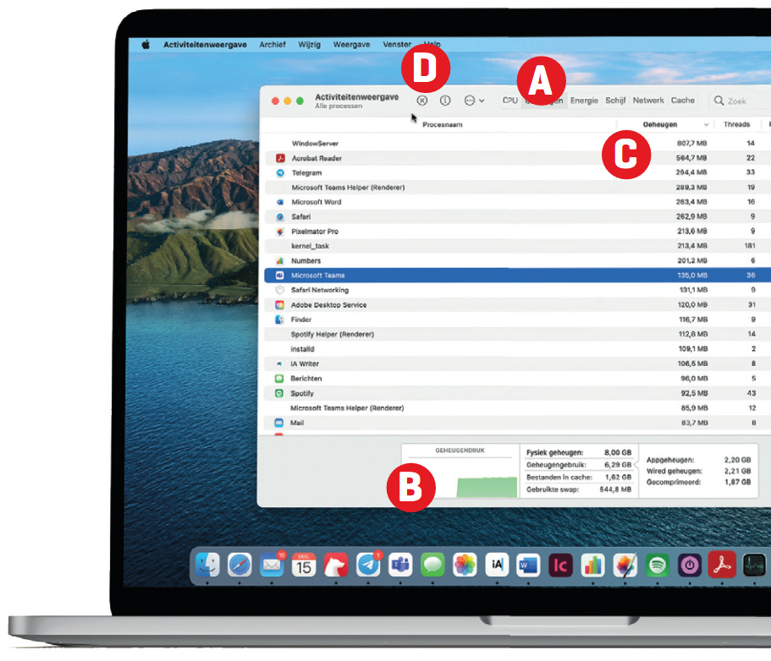
Task: Click the Gebruikte swap value 544,8 MB
Action: click(x=615, y=489)
